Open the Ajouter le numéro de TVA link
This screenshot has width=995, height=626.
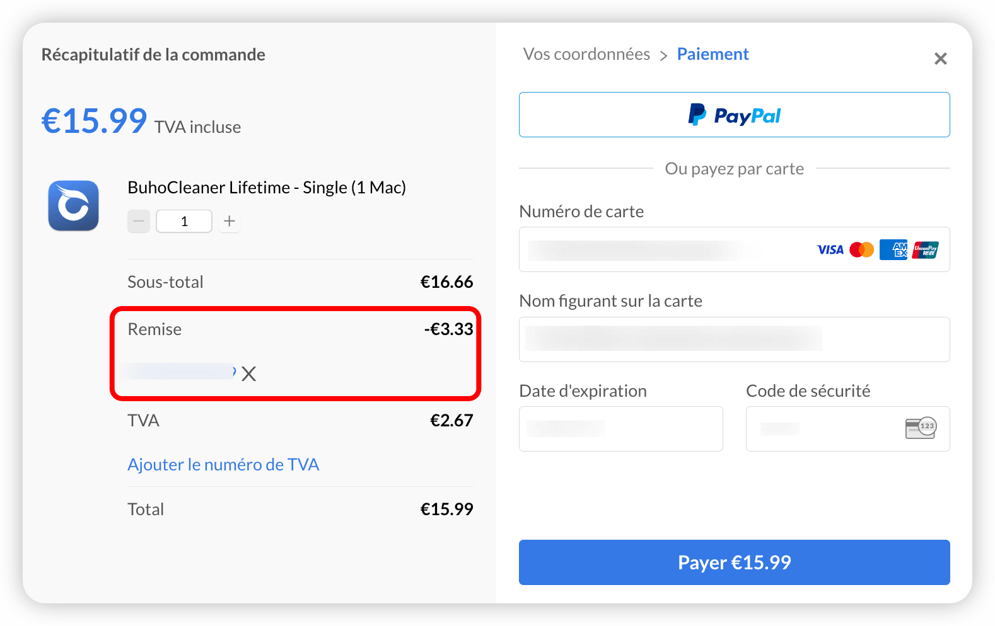223,465
